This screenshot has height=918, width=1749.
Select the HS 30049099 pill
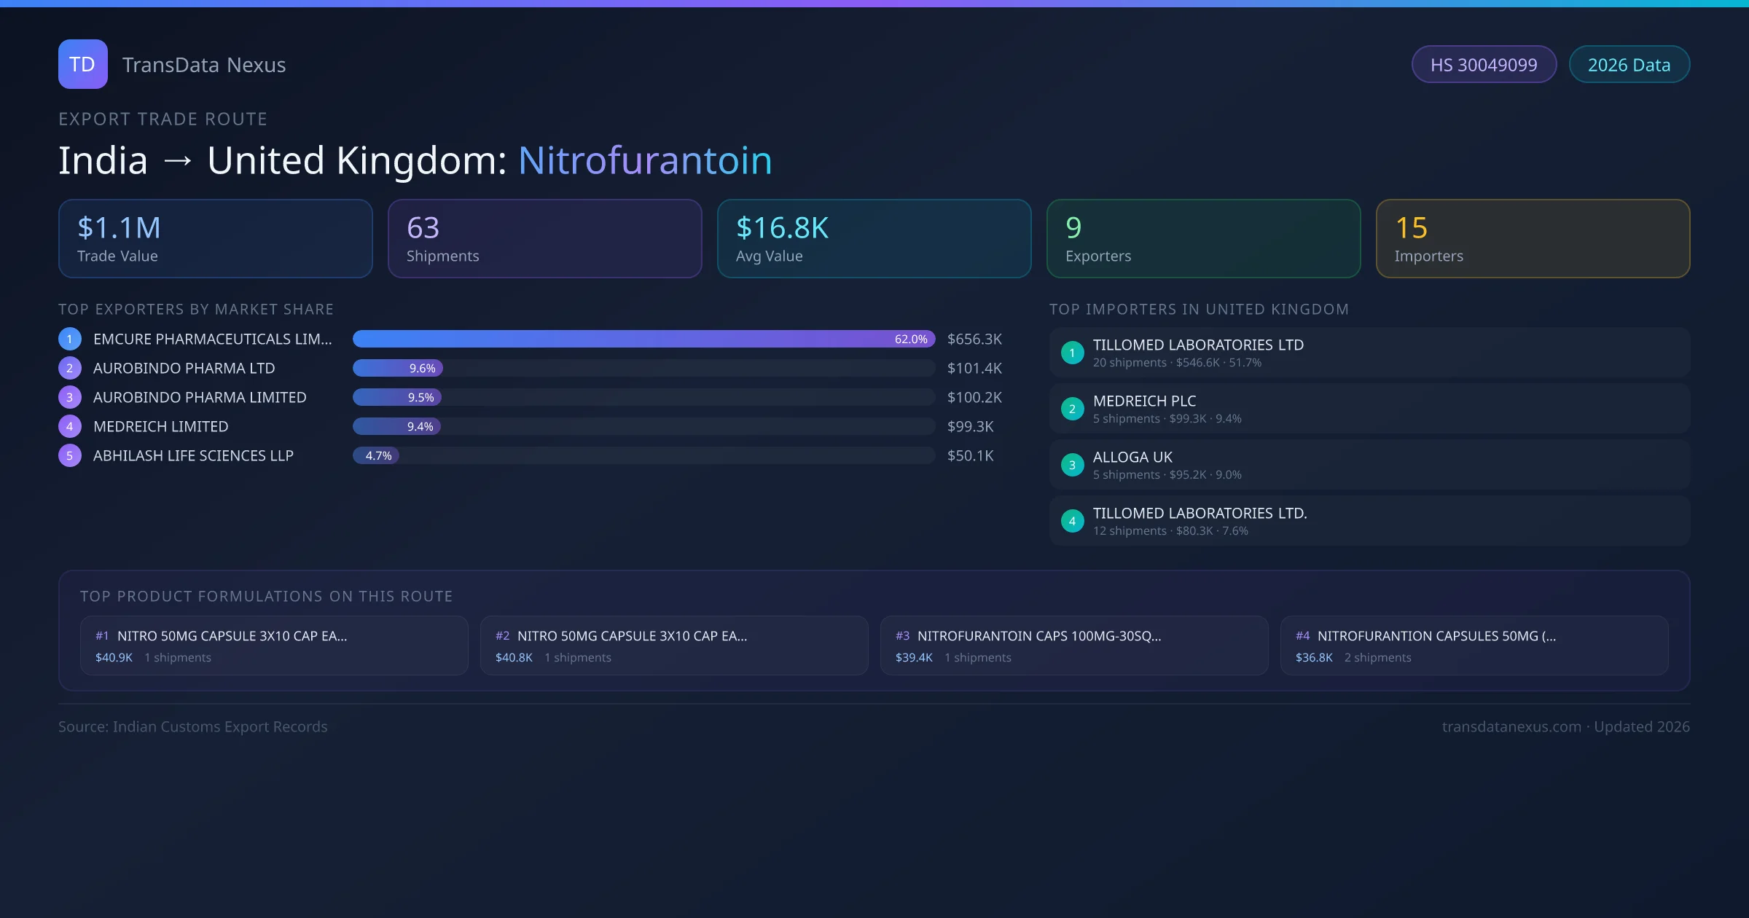(x=1483, y=65)
